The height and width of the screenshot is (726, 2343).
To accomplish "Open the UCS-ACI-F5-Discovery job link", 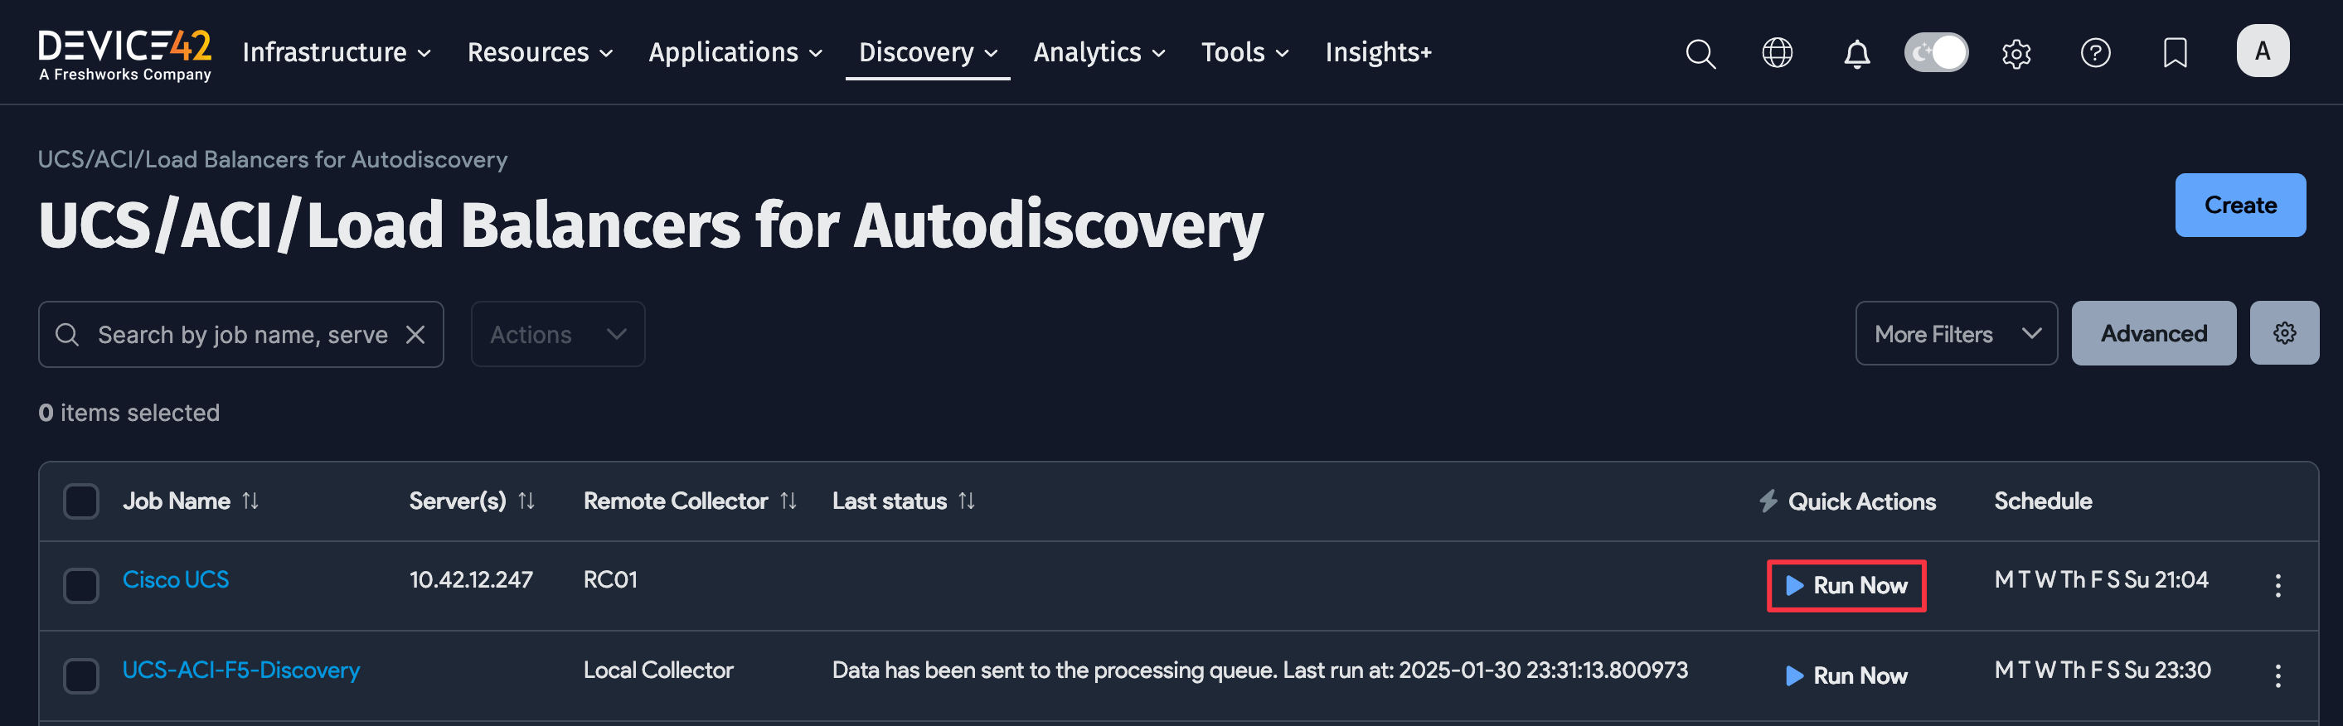I will pyautogui.click(x=240, y=670).
